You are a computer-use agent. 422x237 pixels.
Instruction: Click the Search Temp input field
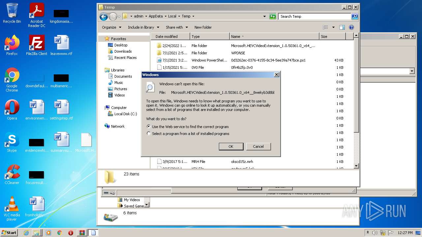click(x=315, y=16)
